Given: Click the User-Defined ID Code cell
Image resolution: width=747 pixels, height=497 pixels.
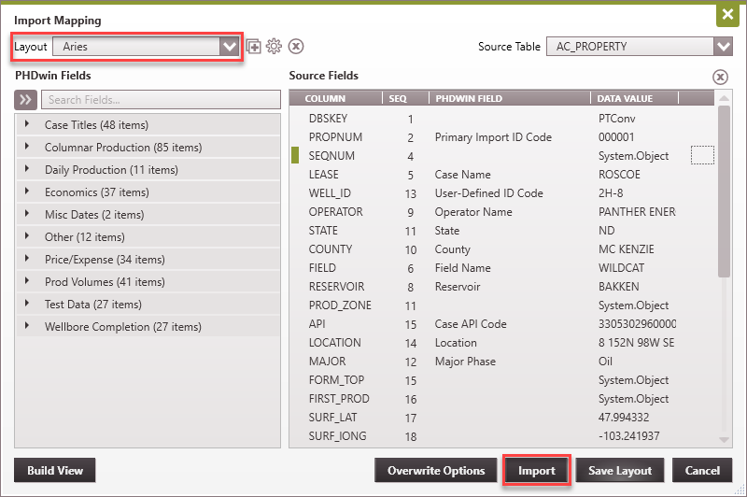Looking at the screenshot, I should [x=488, y=193].
